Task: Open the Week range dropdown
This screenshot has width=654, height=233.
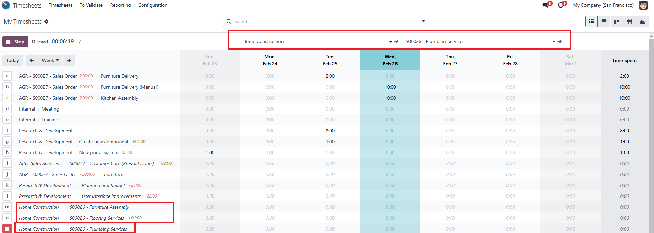Action: click(50, 60)
